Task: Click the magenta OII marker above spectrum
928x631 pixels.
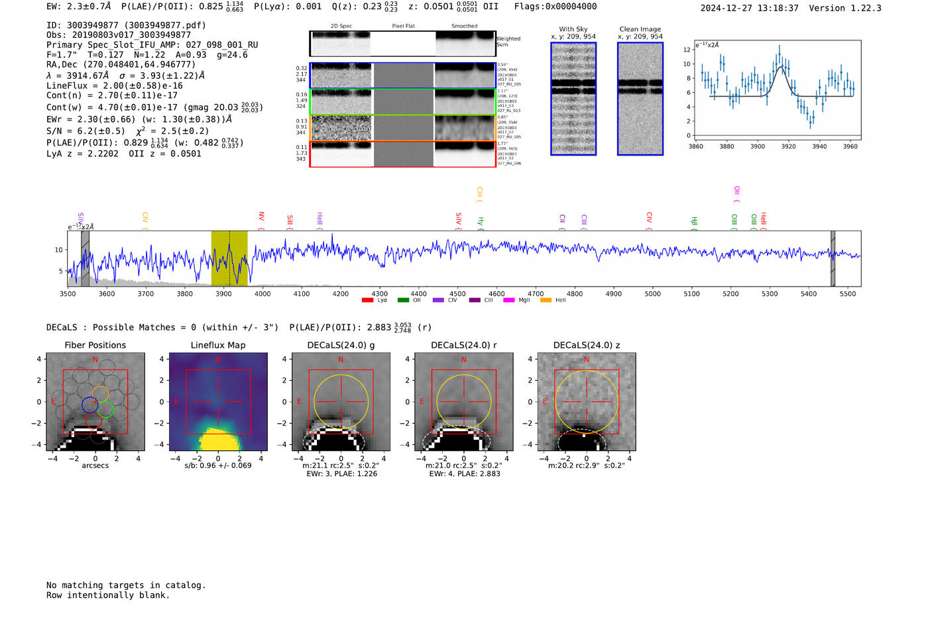Action: 736,194
